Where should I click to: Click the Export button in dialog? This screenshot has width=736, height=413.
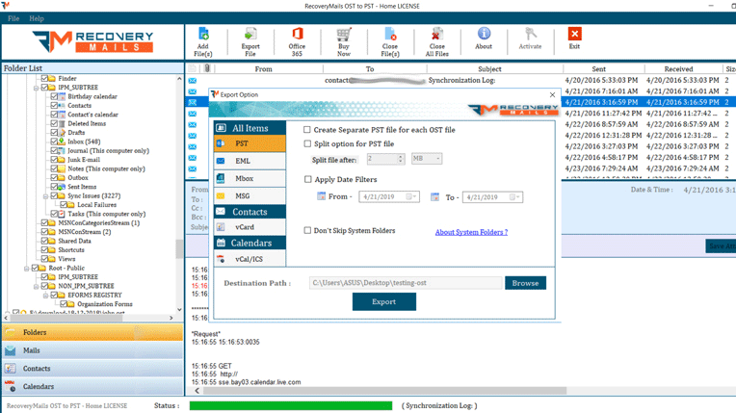click(384, 301)
